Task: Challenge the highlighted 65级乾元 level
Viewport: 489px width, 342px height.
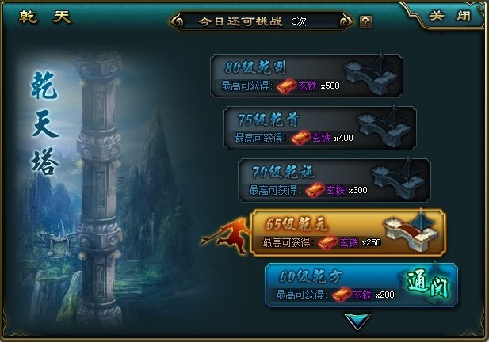Action: 348,233
